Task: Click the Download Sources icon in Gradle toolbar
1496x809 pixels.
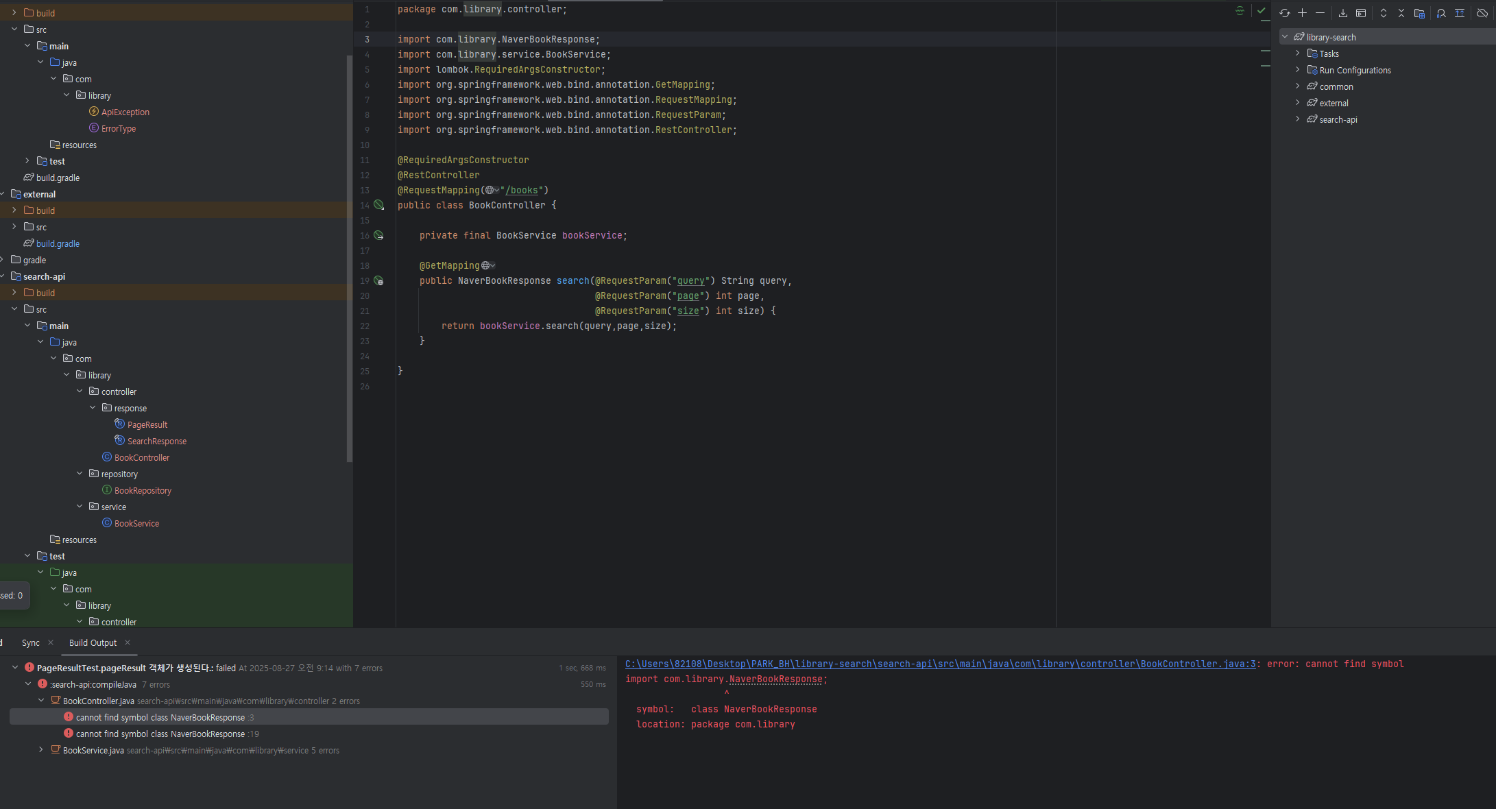Action: (1343, 13)
